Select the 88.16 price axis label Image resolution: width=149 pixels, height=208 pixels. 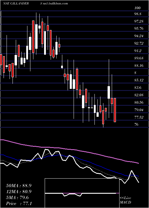(139, 65)
